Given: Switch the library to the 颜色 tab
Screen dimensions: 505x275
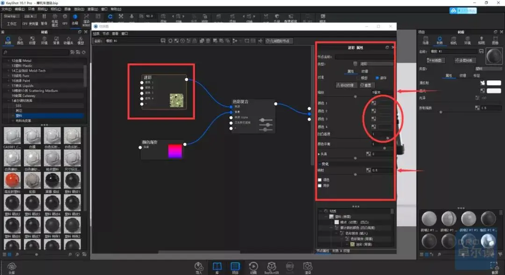Looking at the screenshot, I should 20,41.
